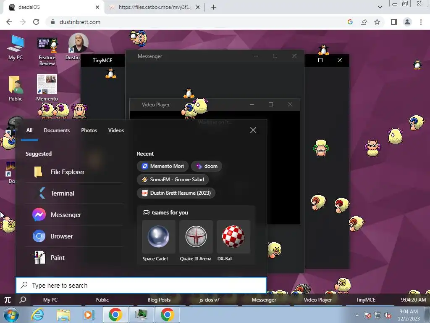The width and height of the screenshot is (430, 323).
Task: Open Internet Explorer from Windows taskbar
Action: pos(37,315)
